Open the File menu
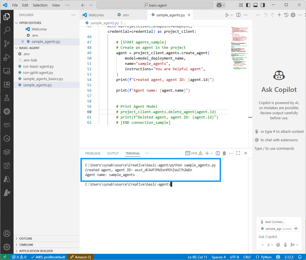The width and height of the screenshot is (306, 260). [15, 5]
